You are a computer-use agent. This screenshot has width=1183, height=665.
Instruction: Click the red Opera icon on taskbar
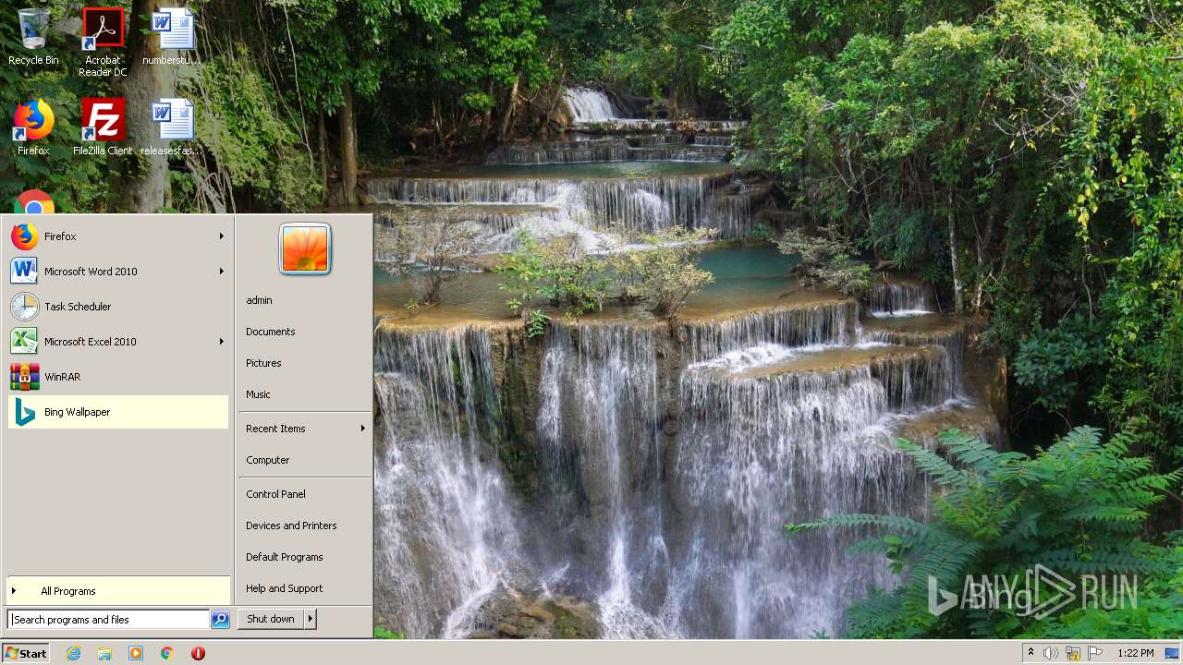[198, 653]
